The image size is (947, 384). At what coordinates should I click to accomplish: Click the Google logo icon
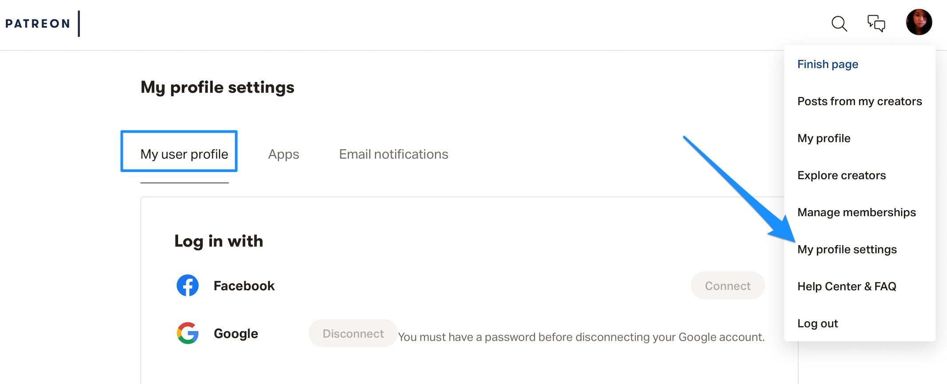pyautogui.click(x=188, y=333)
